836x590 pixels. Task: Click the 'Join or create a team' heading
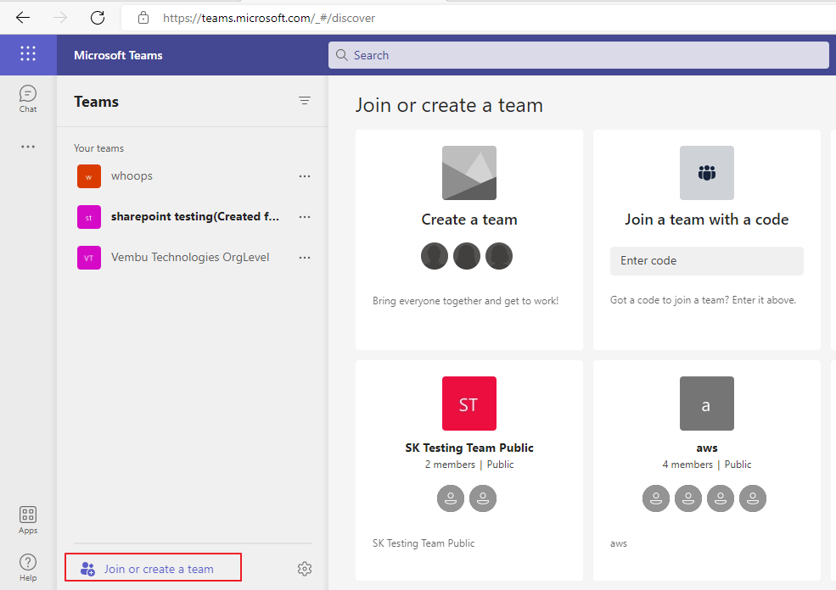pos(449,105)
